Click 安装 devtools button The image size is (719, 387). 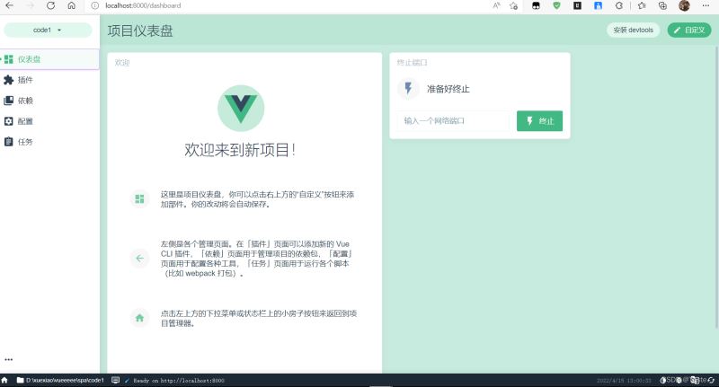pyautogui.click(x=634, y=31)
